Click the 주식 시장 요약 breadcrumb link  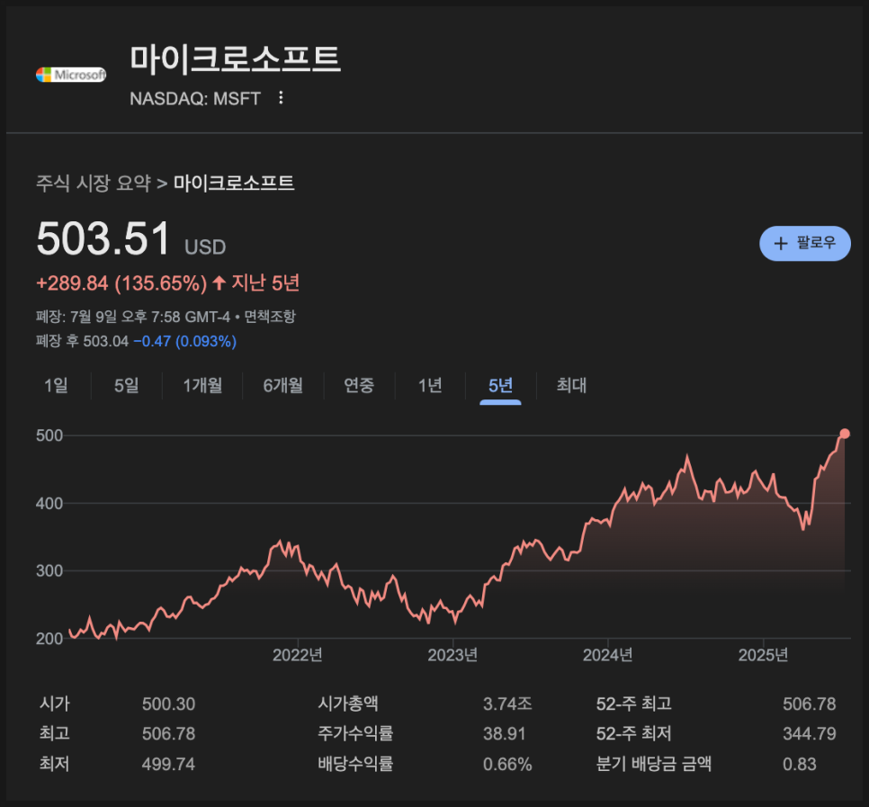tap(94, 183)
